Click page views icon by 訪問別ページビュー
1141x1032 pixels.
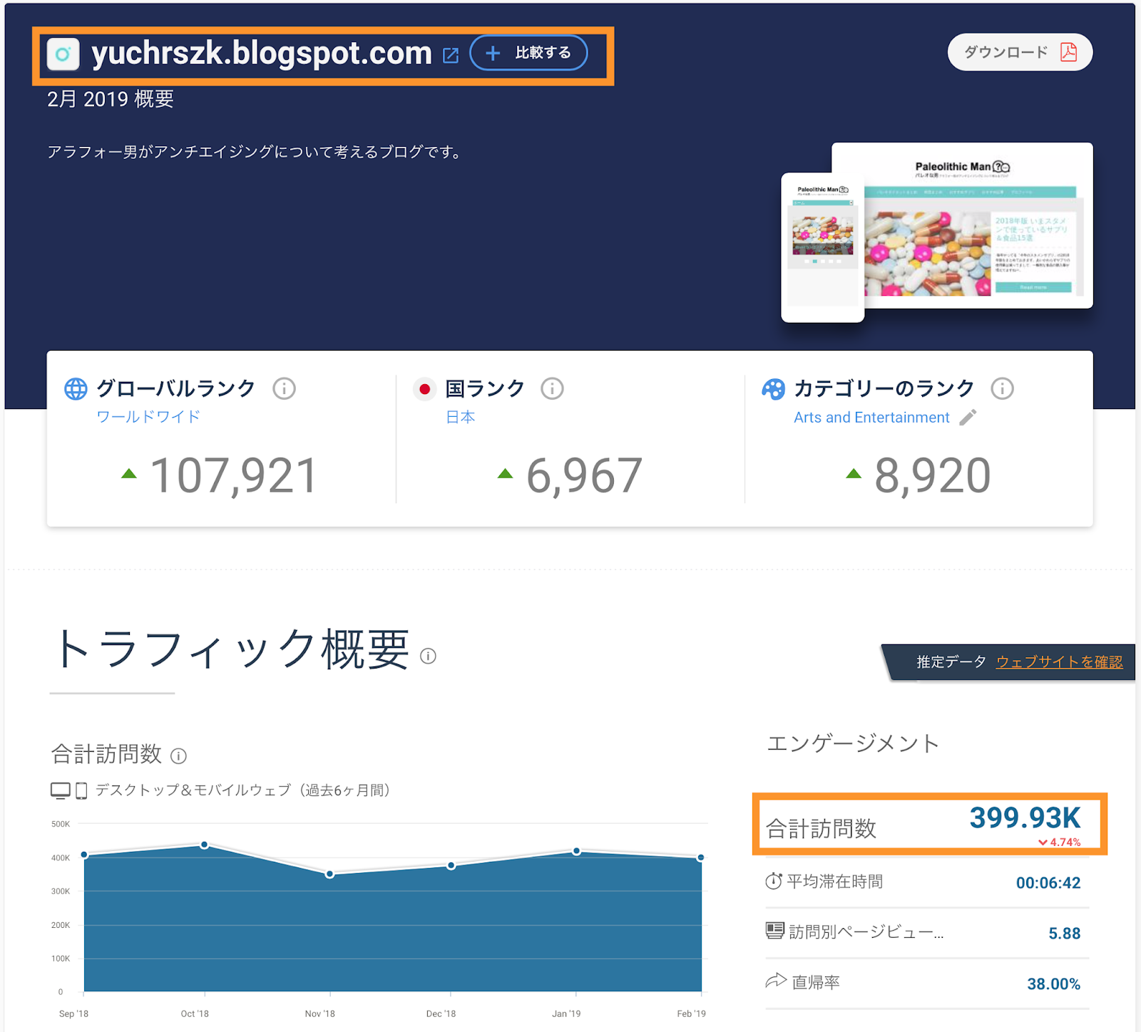[x=774, y=931]
